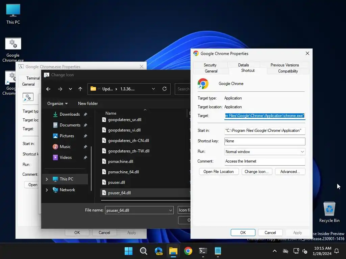Open This PC desktop icon
Viewport: 346px width, 259px height.
point(13,13)
